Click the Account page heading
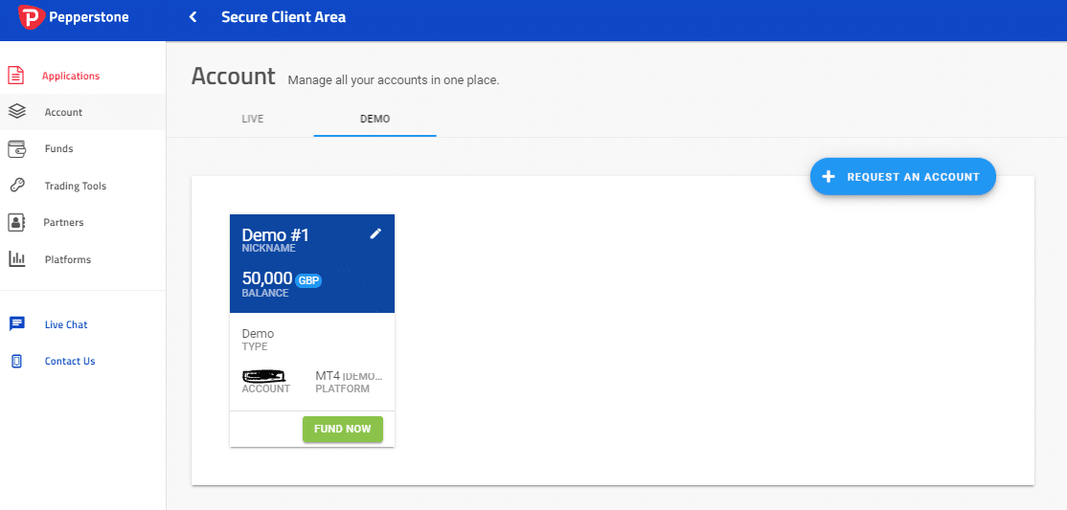This screenshot has width=1067, height=510. point(234,77)
